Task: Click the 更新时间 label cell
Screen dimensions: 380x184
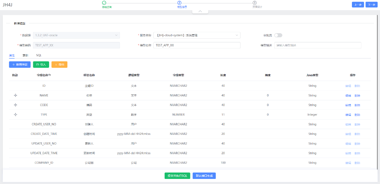Action: tap(89, 153)
